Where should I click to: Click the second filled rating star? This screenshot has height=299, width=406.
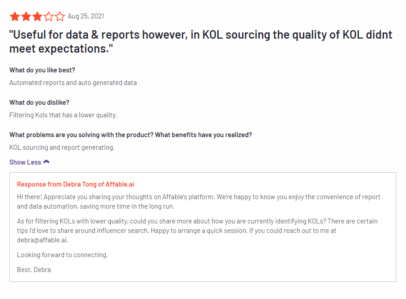[26, 16]
